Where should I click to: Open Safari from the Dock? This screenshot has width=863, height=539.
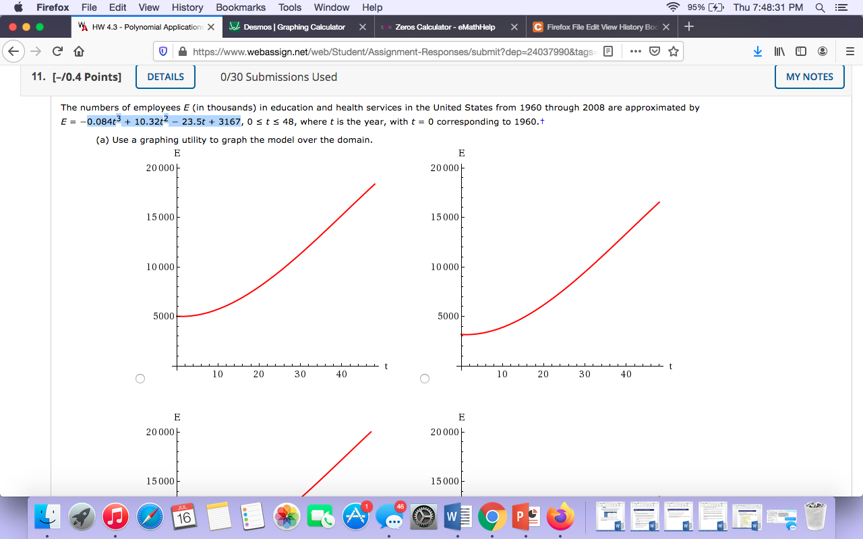pyautogui.click(x=150, y=517)
